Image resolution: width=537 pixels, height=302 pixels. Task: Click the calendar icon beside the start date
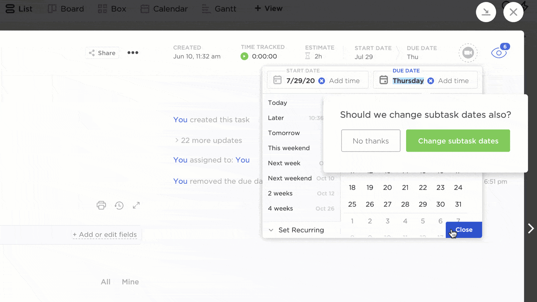coord(277,80)
